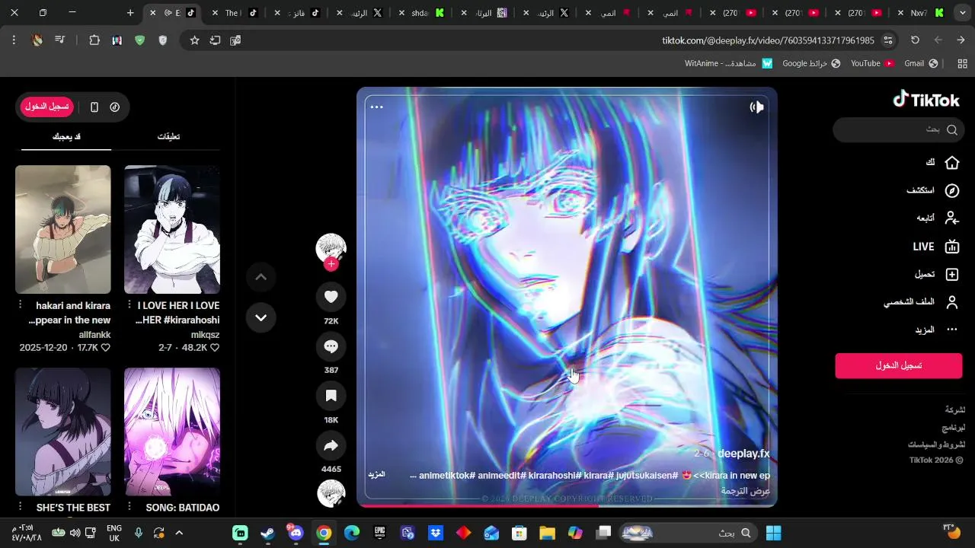Viewport: 975px width, 548px height.
Task: Open the WitAnime bookmark
Action: coord(729,63)
